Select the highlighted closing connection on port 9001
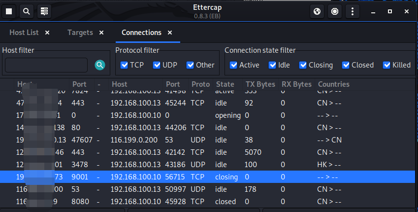Screen dimensions: 418x212 tap(208, 177)
